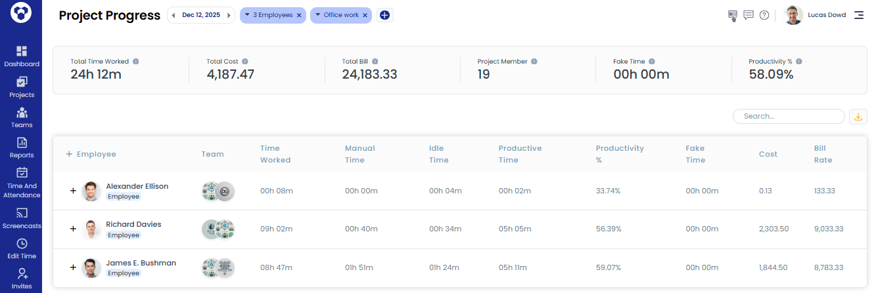Click the download export icon
878x293 pixels.
[858, 117]
